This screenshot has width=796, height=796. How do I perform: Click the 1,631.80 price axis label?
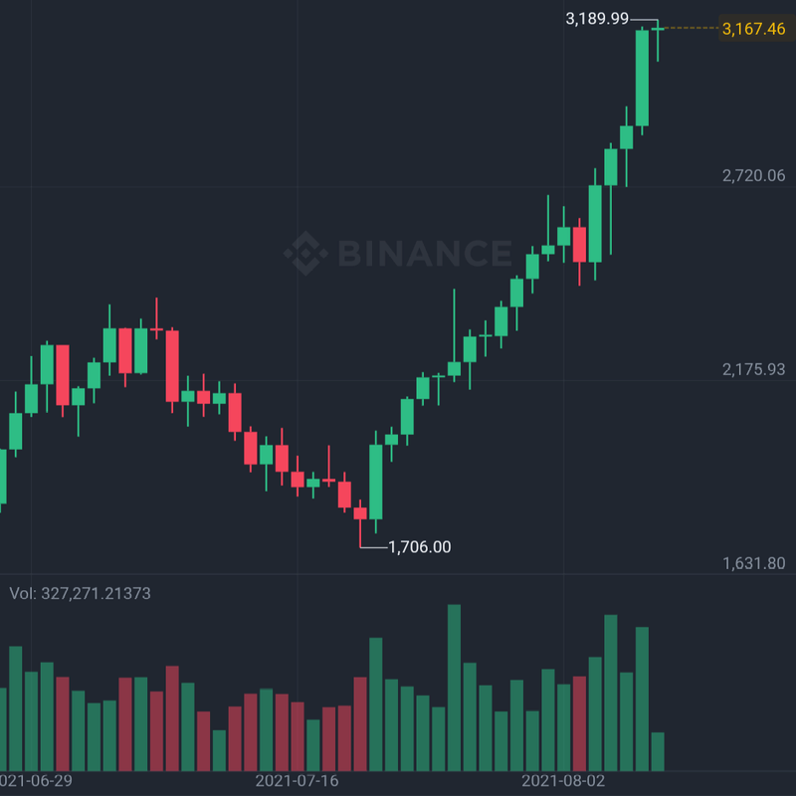753,563
